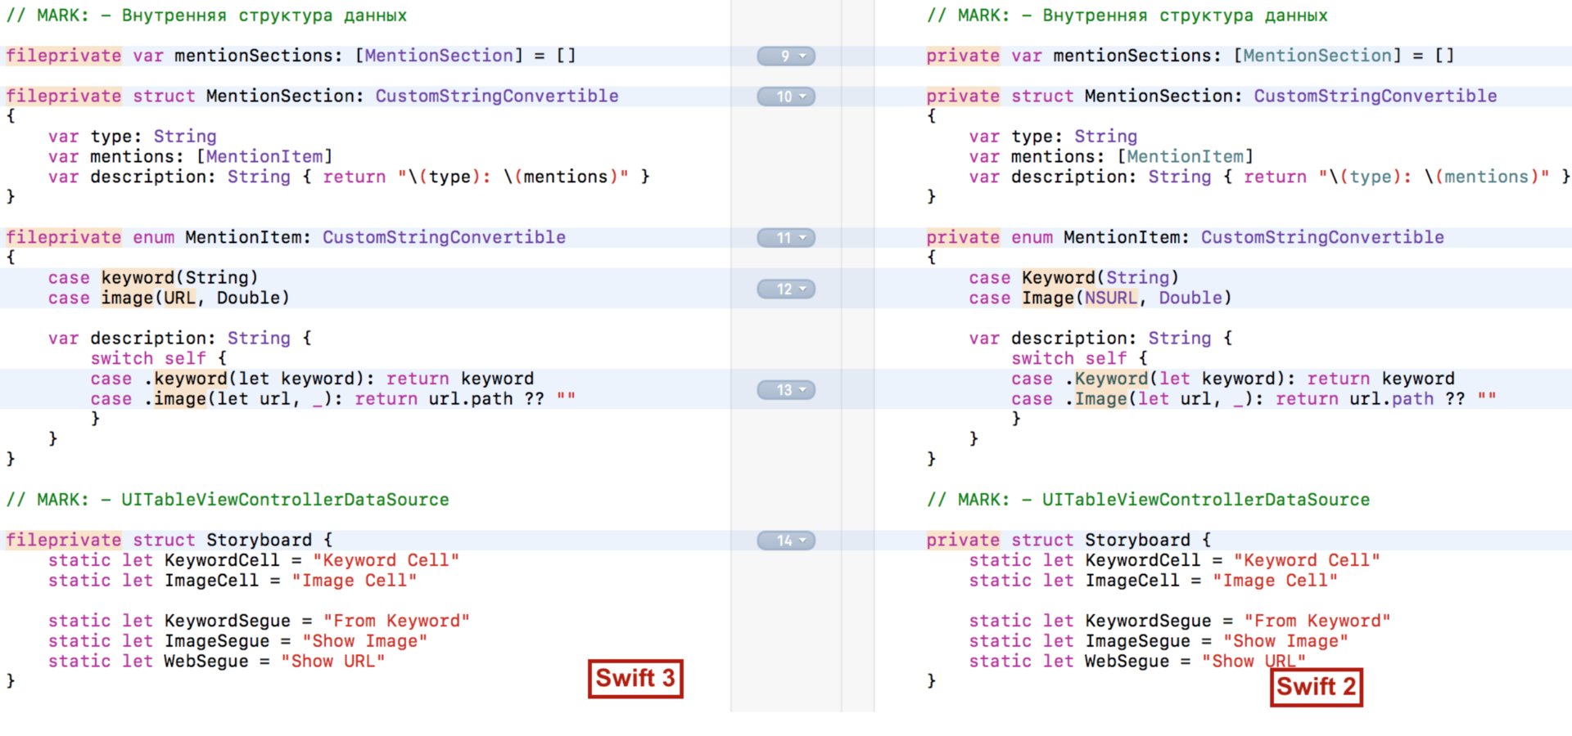The image size is (1572, 736).
Task: Open dropdown on change badge 11
Action: (x=785, y=237)
